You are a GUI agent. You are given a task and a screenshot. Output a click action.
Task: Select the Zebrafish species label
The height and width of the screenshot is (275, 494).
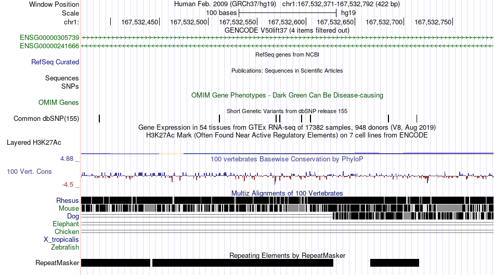pyautogui.click(x=65, y=247)
